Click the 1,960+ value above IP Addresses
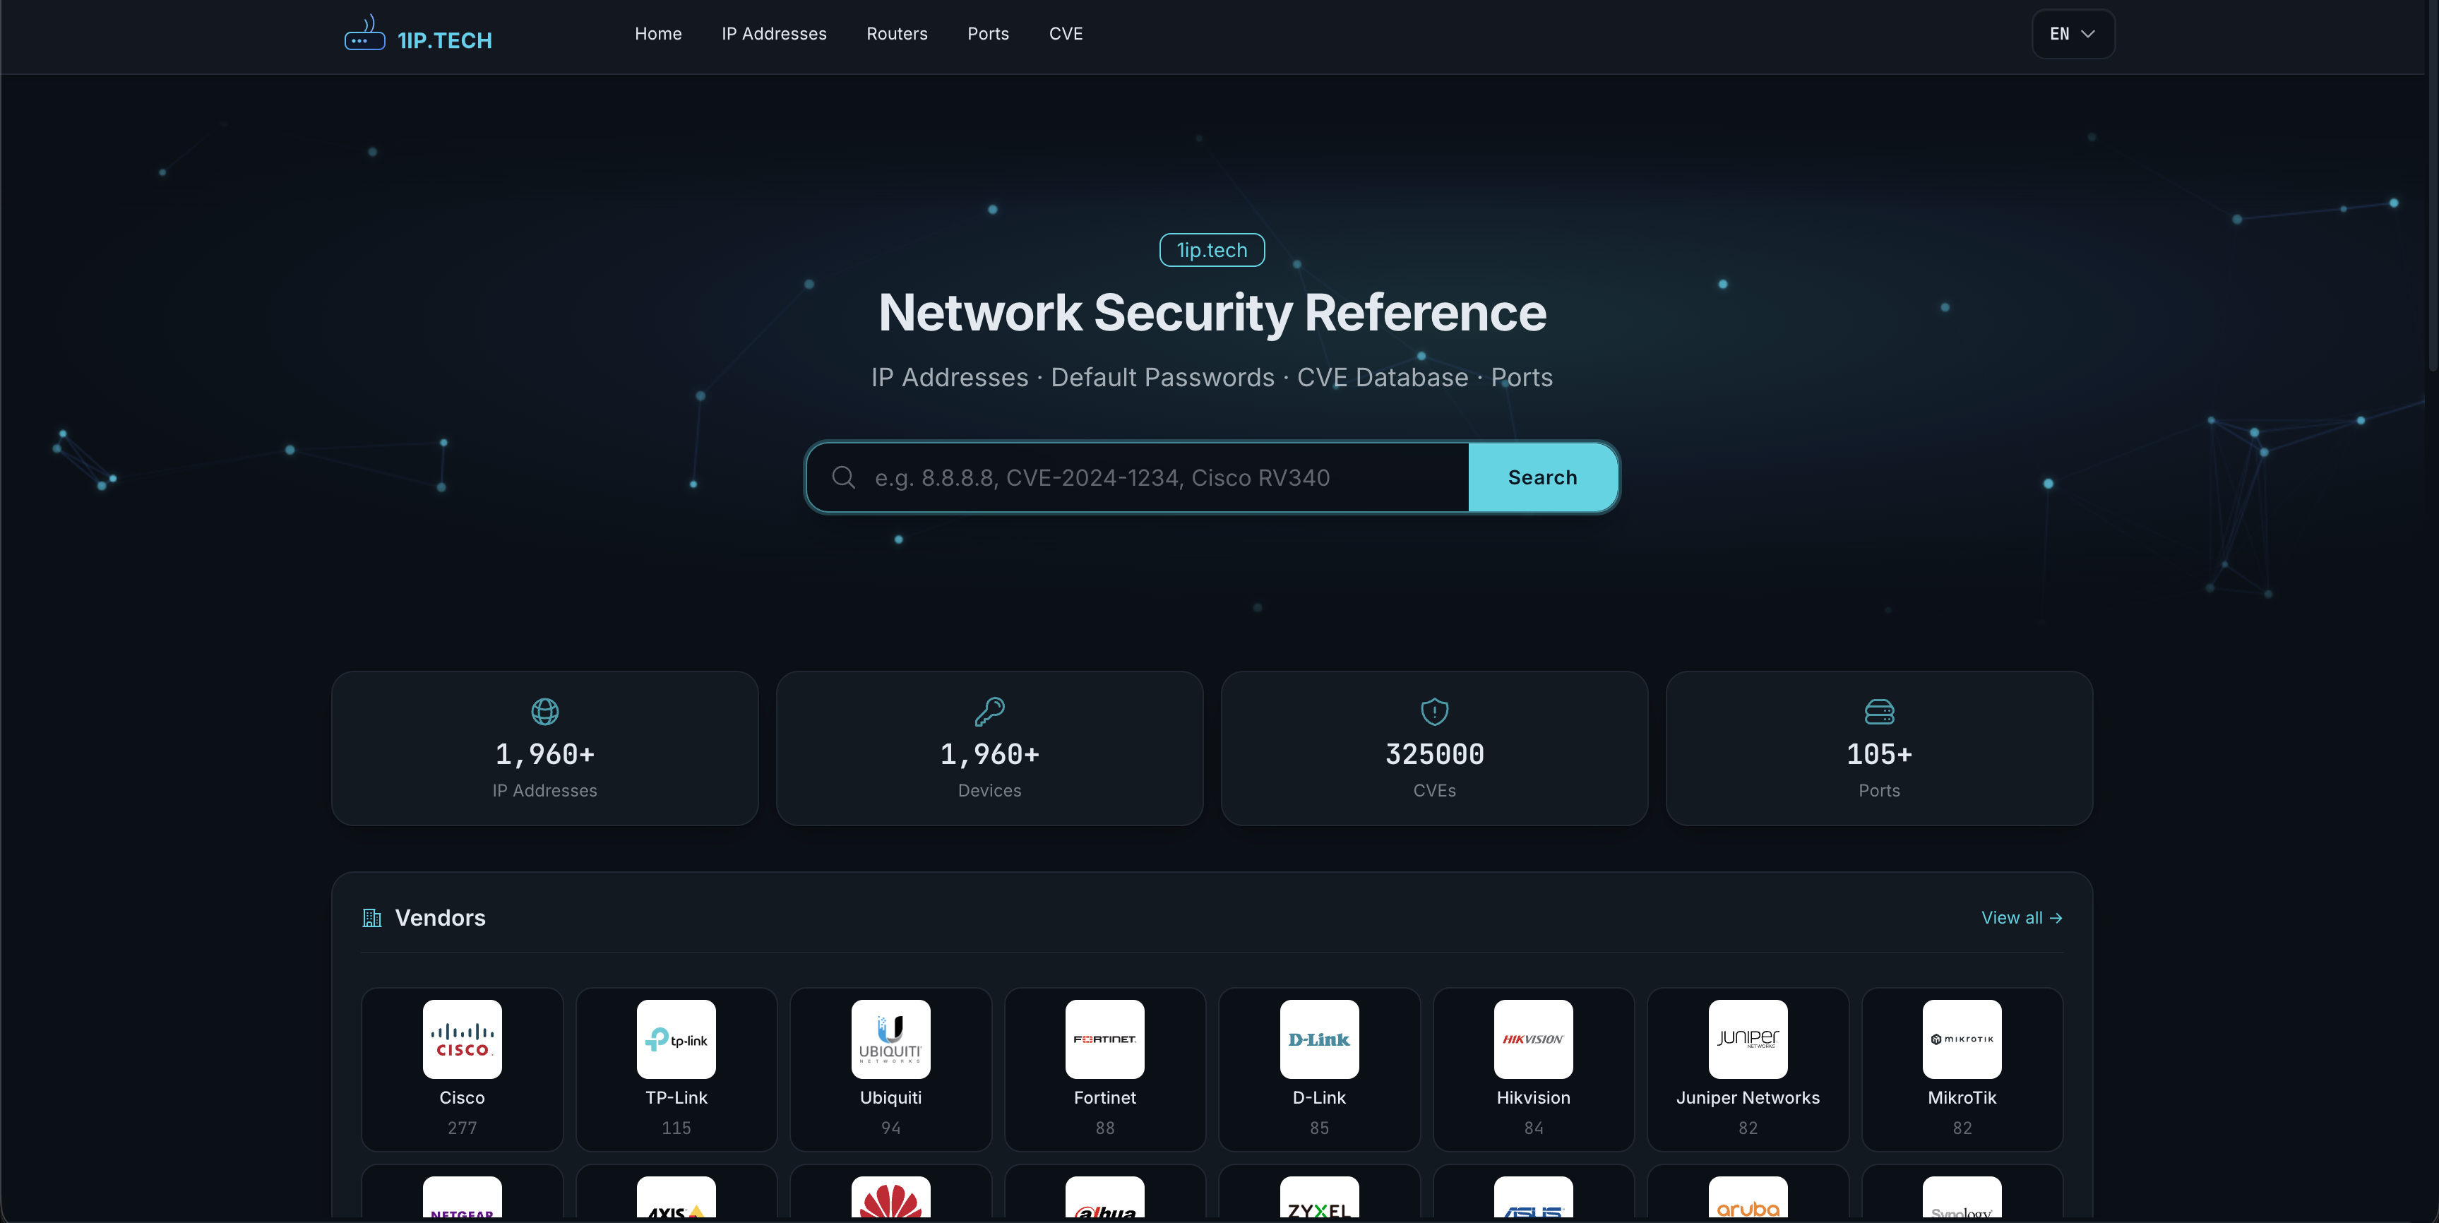Image resolution: width=2439 pixels, height=1223 pixels. point(544,754)
